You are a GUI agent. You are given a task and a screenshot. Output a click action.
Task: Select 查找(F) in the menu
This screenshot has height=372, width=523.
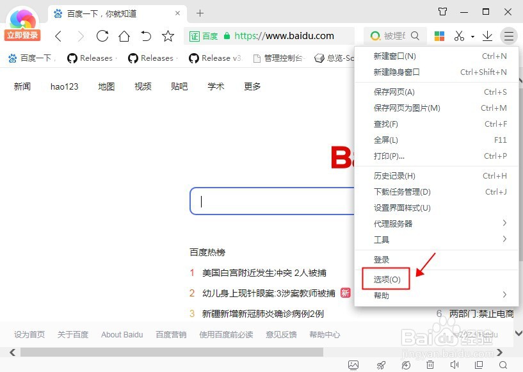tap(437, 124)
